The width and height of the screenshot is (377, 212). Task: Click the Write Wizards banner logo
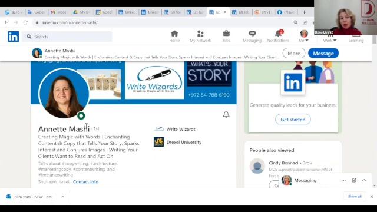point(154,80)
